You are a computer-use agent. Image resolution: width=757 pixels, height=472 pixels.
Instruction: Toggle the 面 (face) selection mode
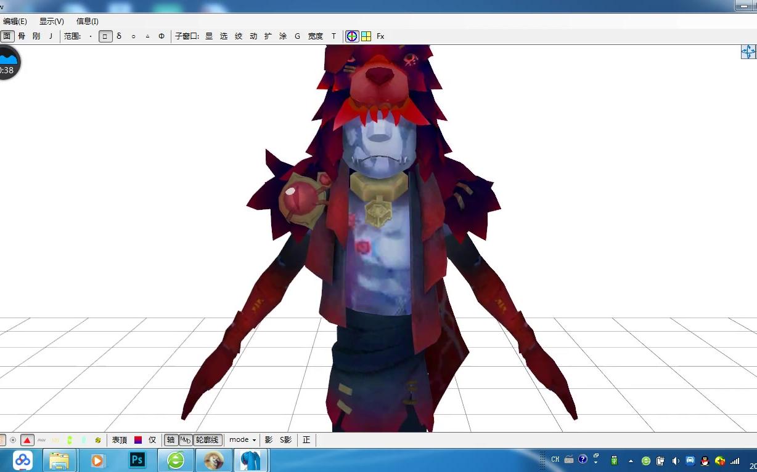pos(7,36)
